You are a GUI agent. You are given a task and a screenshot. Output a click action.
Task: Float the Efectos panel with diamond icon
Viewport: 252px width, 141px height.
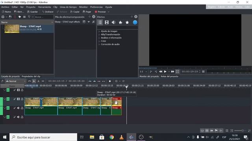(132, 16)
